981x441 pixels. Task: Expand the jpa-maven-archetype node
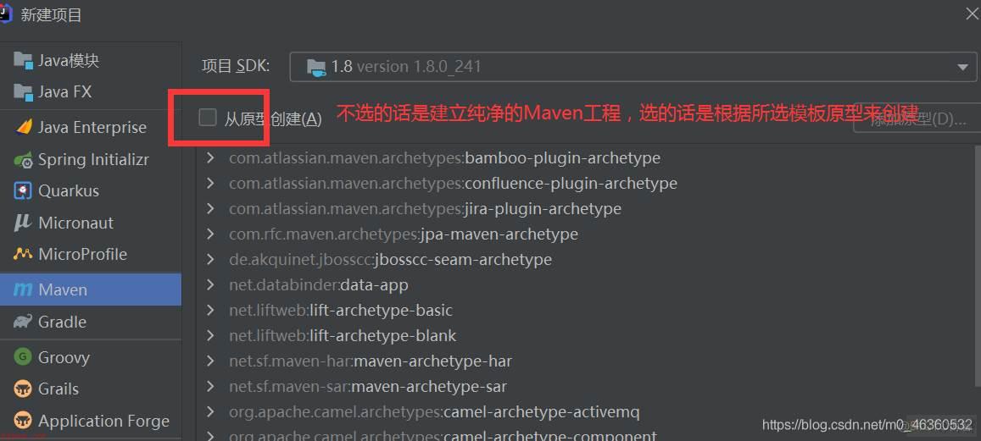click(210, 234)
